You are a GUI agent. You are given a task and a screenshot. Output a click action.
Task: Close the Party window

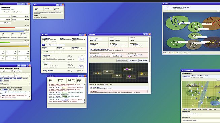pyautogui.click(x=63, y=5)
